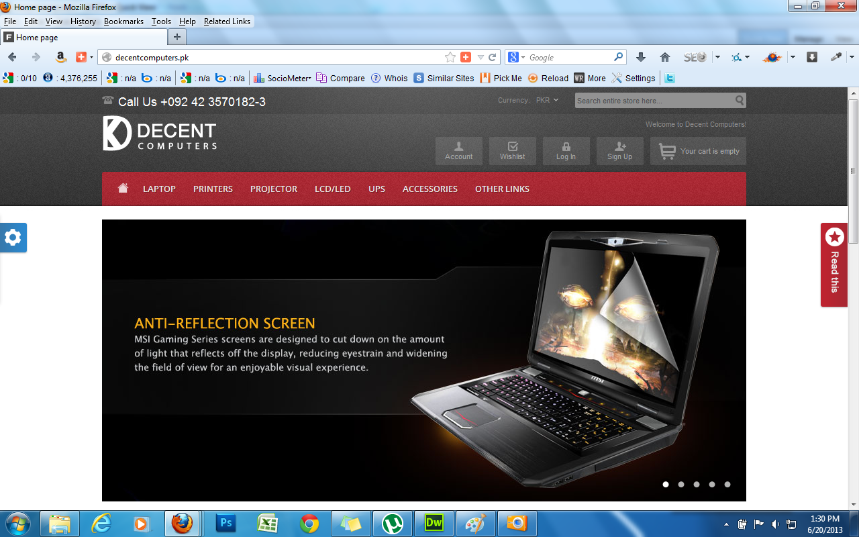
Task: Open ACCESSORIES category in navigation
Action: click(x=430, y=189)
